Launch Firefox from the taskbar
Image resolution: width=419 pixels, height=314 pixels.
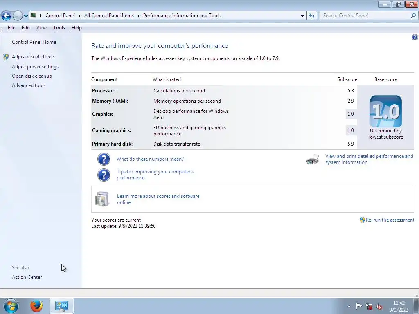point(36,306)
